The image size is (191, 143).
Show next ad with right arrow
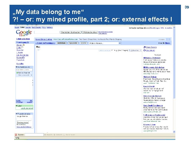(169, 39)
